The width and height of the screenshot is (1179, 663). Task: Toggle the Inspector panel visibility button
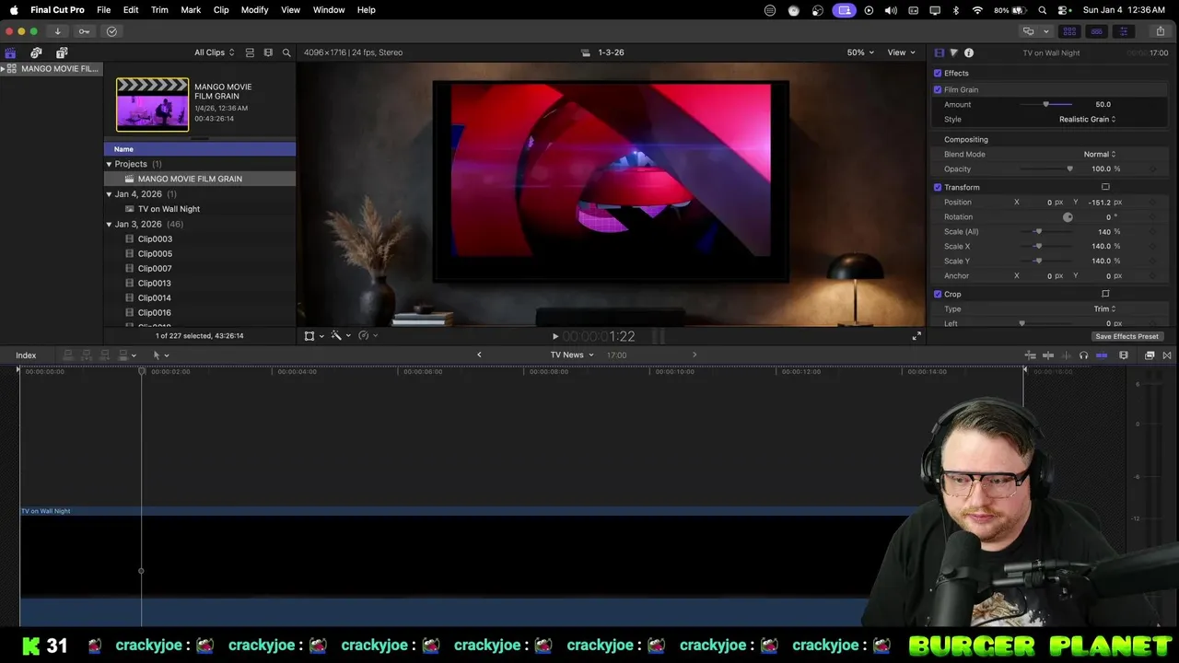click(x=1123, y=31)
